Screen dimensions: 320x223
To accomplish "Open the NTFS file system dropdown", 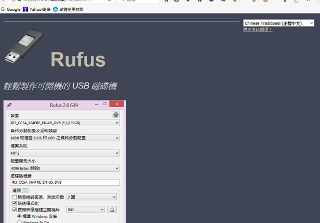I will pyautogui.click(x=65, y=153).
